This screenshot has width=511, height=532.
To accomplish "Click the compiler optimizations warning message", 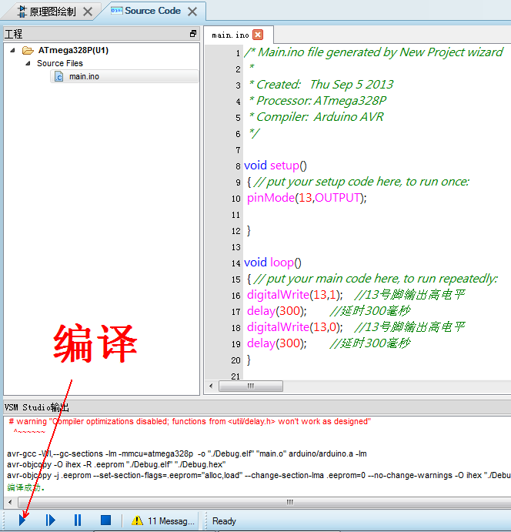I will pyautogui.click(x=190, y=421).
